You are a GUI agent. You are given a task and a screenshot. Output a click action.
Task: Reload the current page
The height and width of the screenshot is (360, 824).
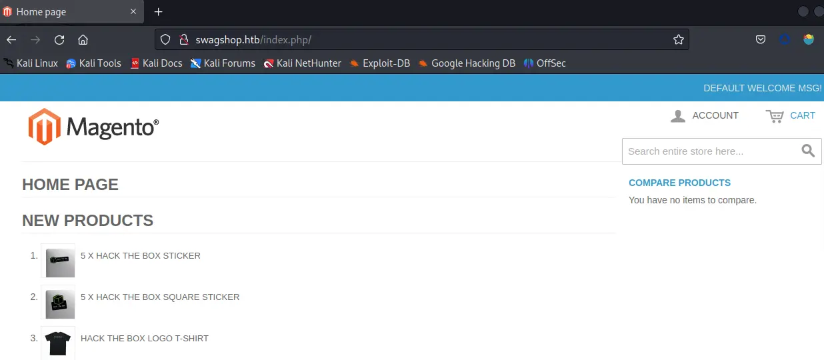(x=59, y=40)
